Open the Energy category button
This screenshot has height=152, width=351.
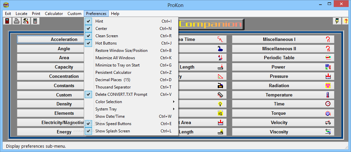pyautogui.click(x=51, y=132)
